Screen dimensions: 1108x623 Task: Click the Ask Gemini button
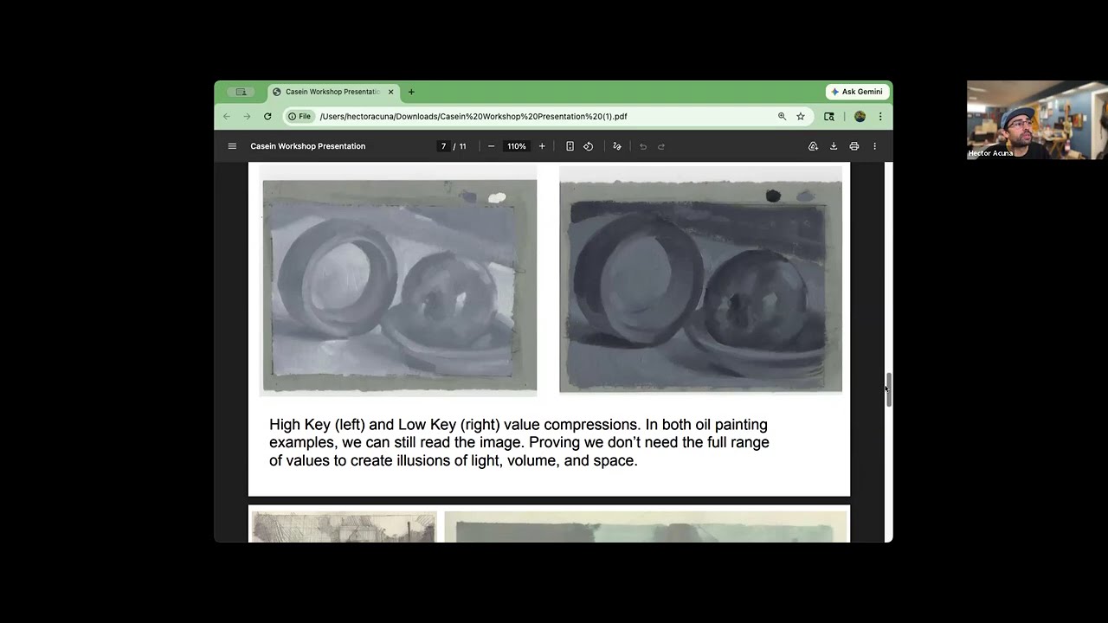click(x=857, y=92)
